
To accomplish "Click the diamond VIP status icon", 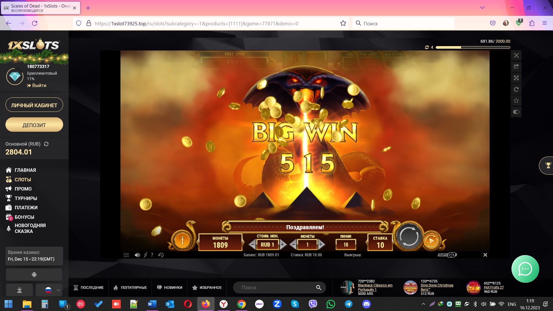I will 15,76.
